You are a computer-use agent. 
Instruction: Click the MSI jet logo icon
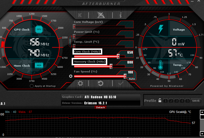(101, 15)
